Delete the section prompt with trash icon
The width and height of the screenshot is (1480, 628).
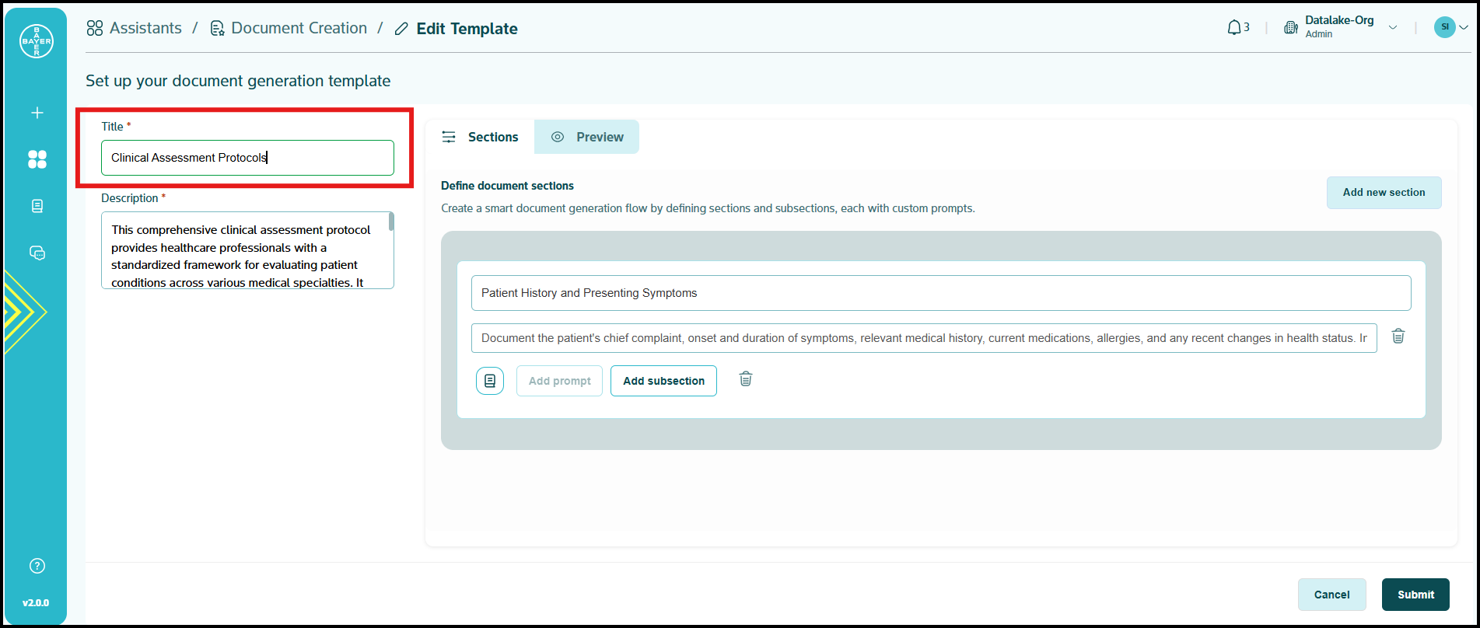point(1398,337)
